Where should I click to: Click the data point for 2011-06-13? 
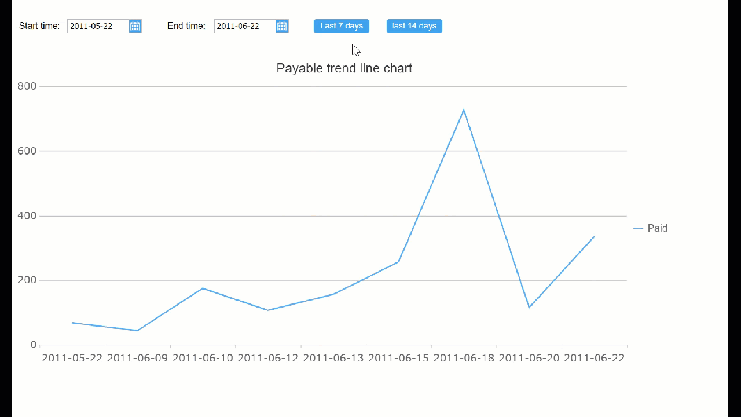333,294
